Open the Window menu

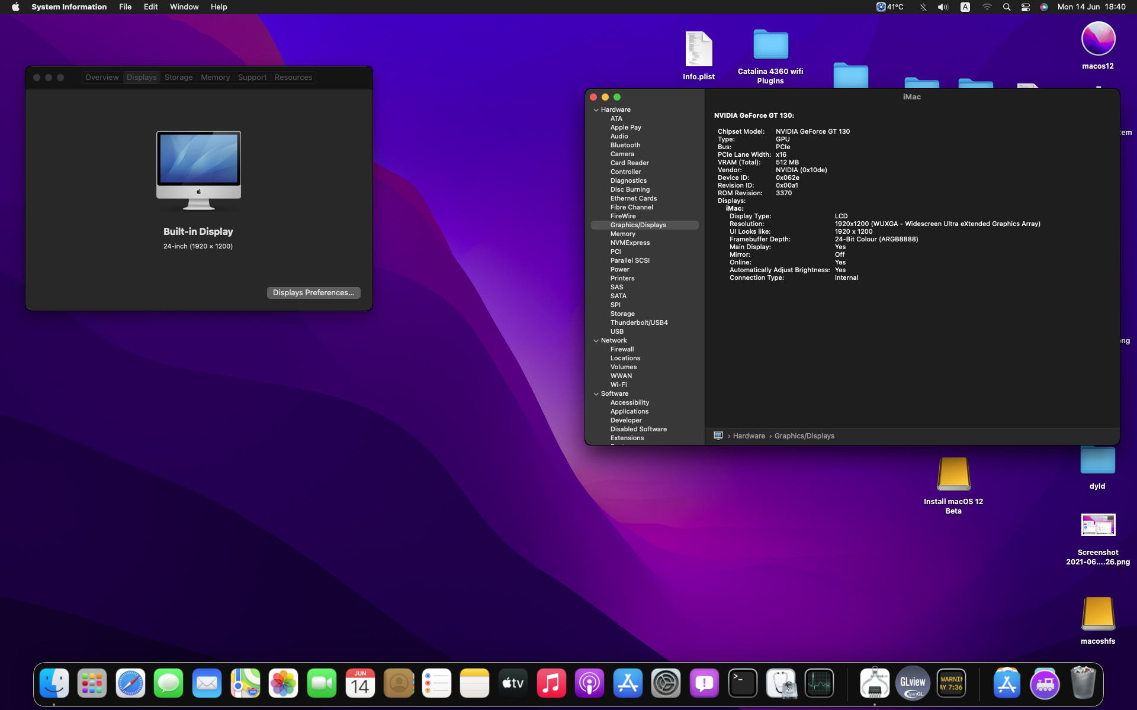coord(184,7)
